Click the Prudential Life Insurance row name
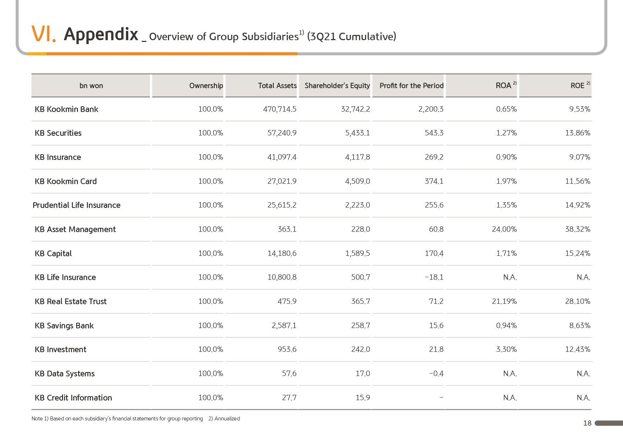The width and height of the screenshot is (623, 441). coord(76,205)
